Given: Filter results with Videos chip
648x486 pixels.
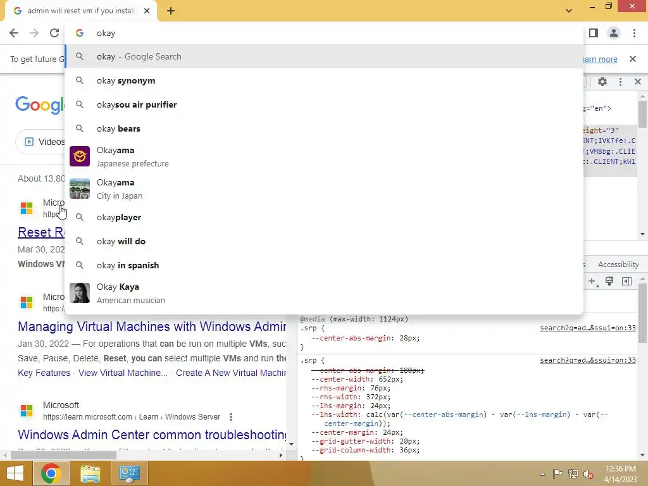Looking at the screenshot, I should [x=40, y=142].
